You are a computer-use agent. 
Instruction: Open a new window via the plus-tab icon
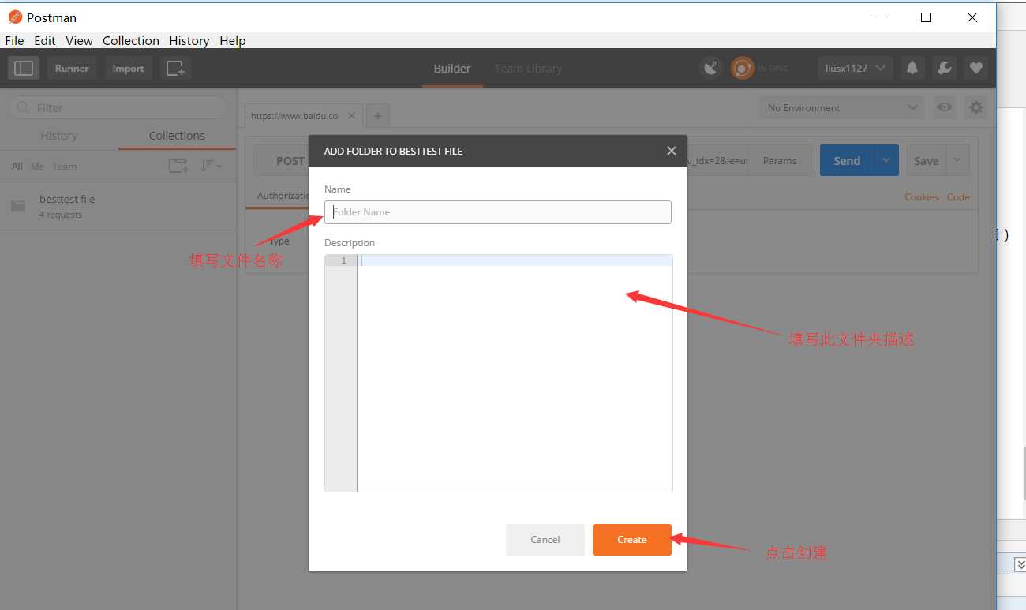[x=175, y=69]
